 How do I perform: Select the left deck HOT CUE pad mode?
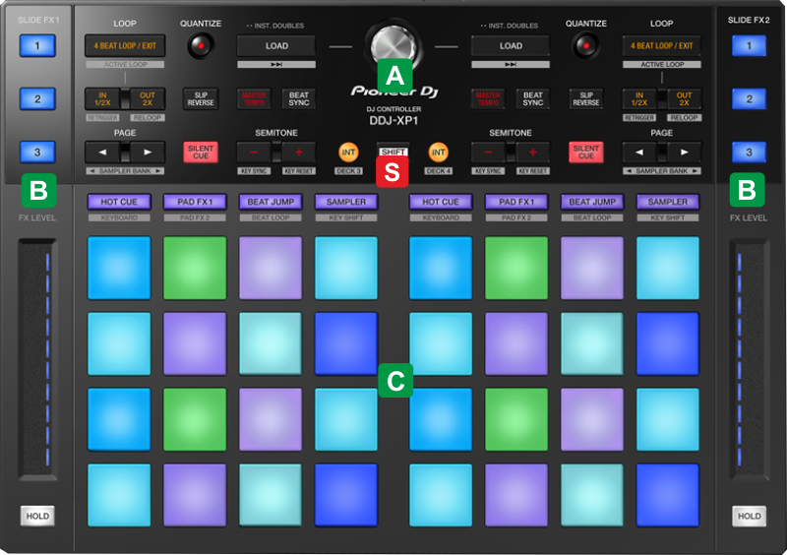pos(119,202)
